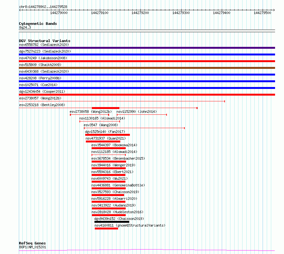Image resolution: width=284 pixels, height=254 pixels.
Task: Click ruler position 144279000
Action: click(x=59, y=13)
